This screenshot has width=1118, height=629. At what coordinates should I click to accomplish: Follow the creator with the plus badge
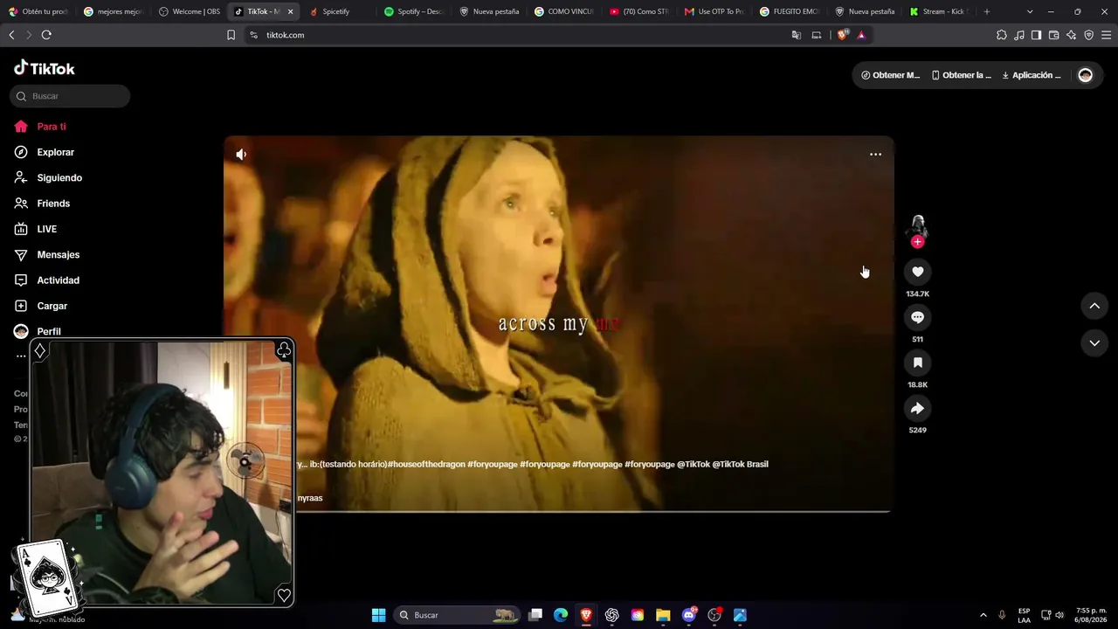(917, 242)
